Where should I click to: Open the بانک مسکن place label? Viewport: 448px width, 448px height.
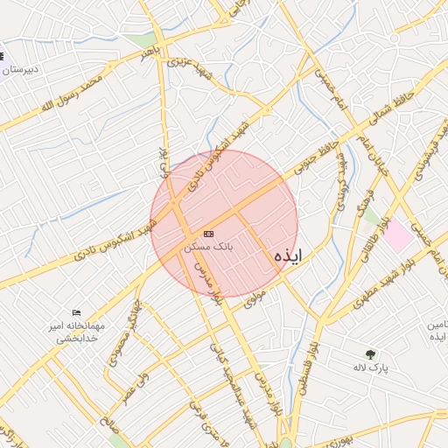(x=208, y=248)
